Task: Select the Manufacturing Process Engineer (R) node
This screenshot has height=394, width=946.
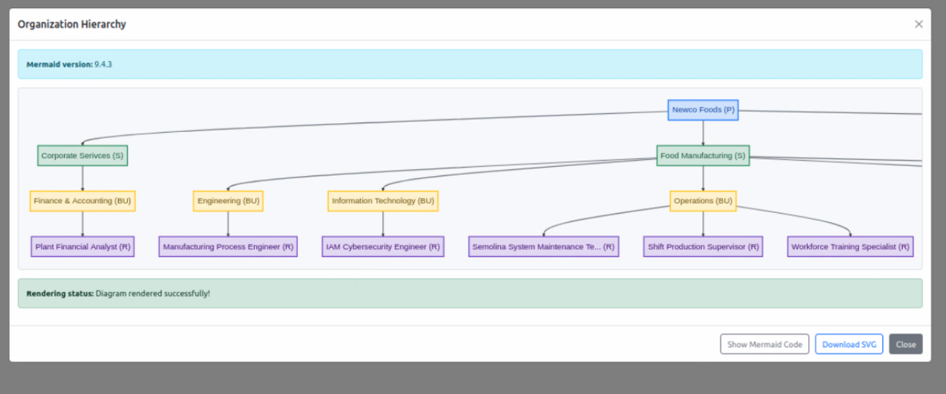Action: click(x=228, y=246)
